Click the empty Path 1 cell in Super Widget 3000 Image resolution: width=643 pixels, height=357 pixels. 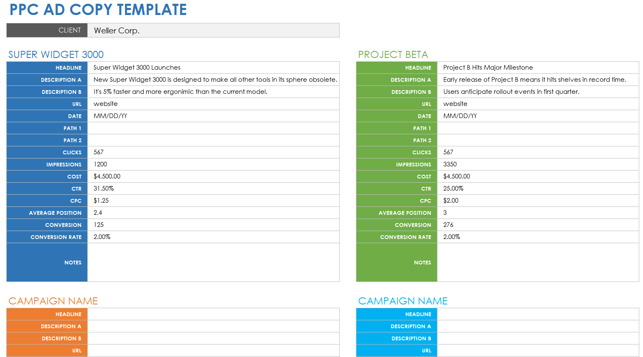[213, 128]
